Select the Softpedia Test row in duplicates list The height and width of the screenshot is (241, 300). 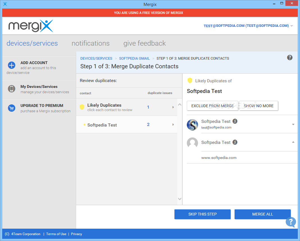[127, 125]
